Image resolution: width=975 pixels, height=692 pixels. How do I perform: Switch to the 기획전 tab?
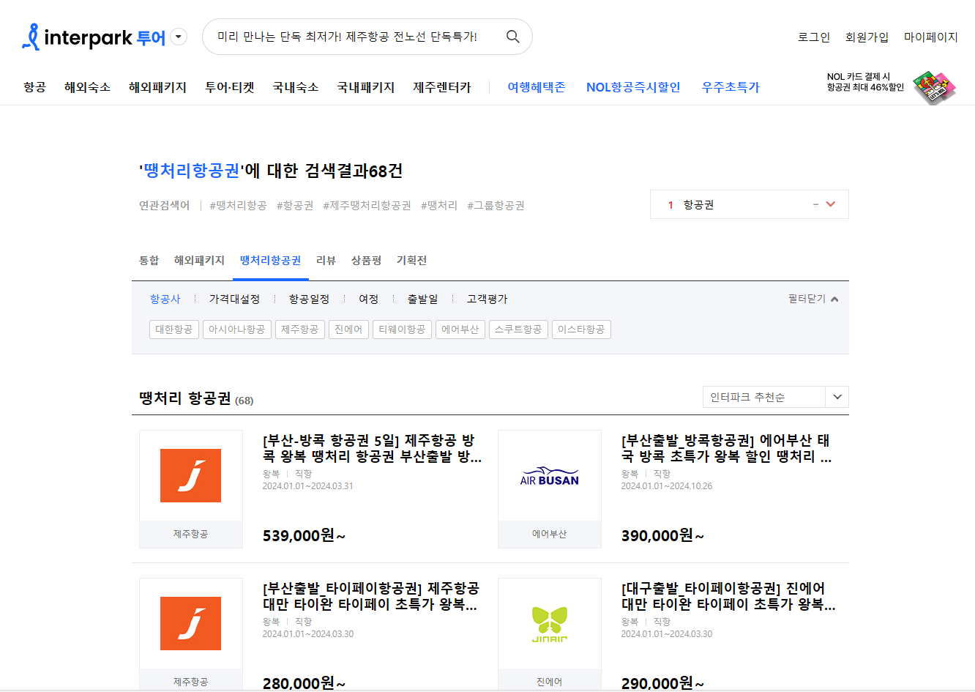click(x=411, y=261)
